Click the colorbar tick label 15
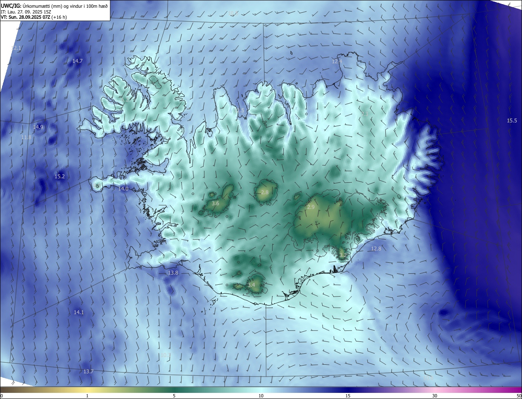522x399 pixels. click(x=348, y=396)
